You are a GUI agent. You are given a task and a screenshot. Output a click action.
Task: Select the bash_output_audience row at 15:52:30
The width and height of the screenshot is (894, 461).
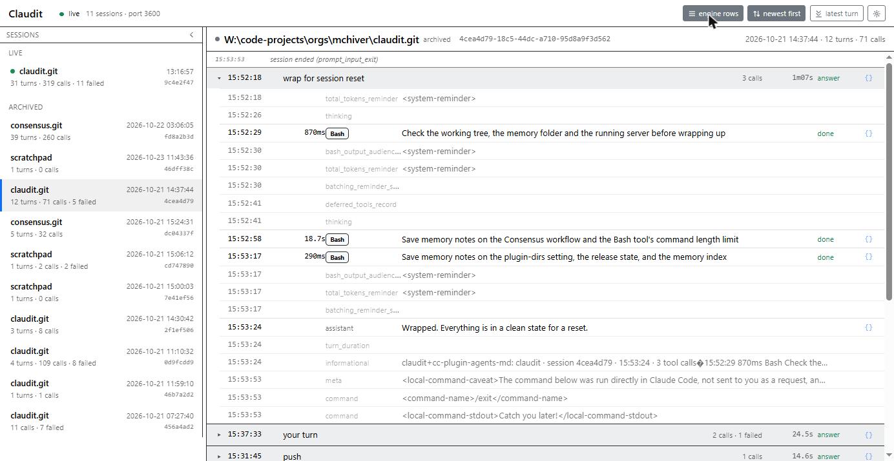pos(552,151)
